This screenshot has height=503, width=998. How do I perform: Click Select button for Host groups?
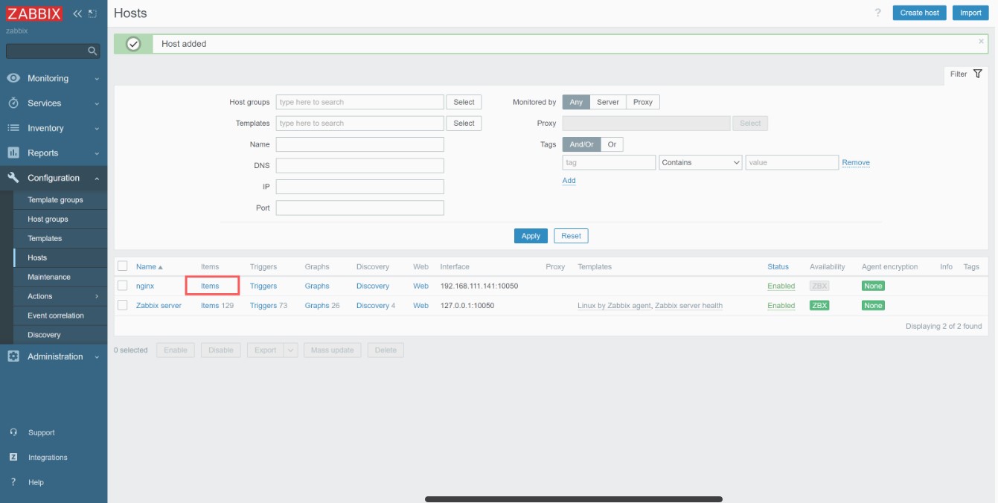(464, 102)
